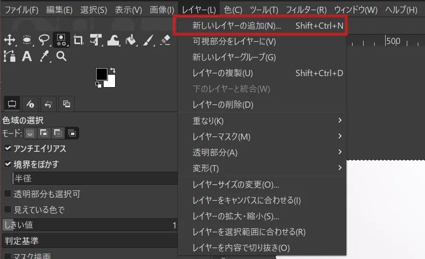Select the Bucket Fill tool

131,40
